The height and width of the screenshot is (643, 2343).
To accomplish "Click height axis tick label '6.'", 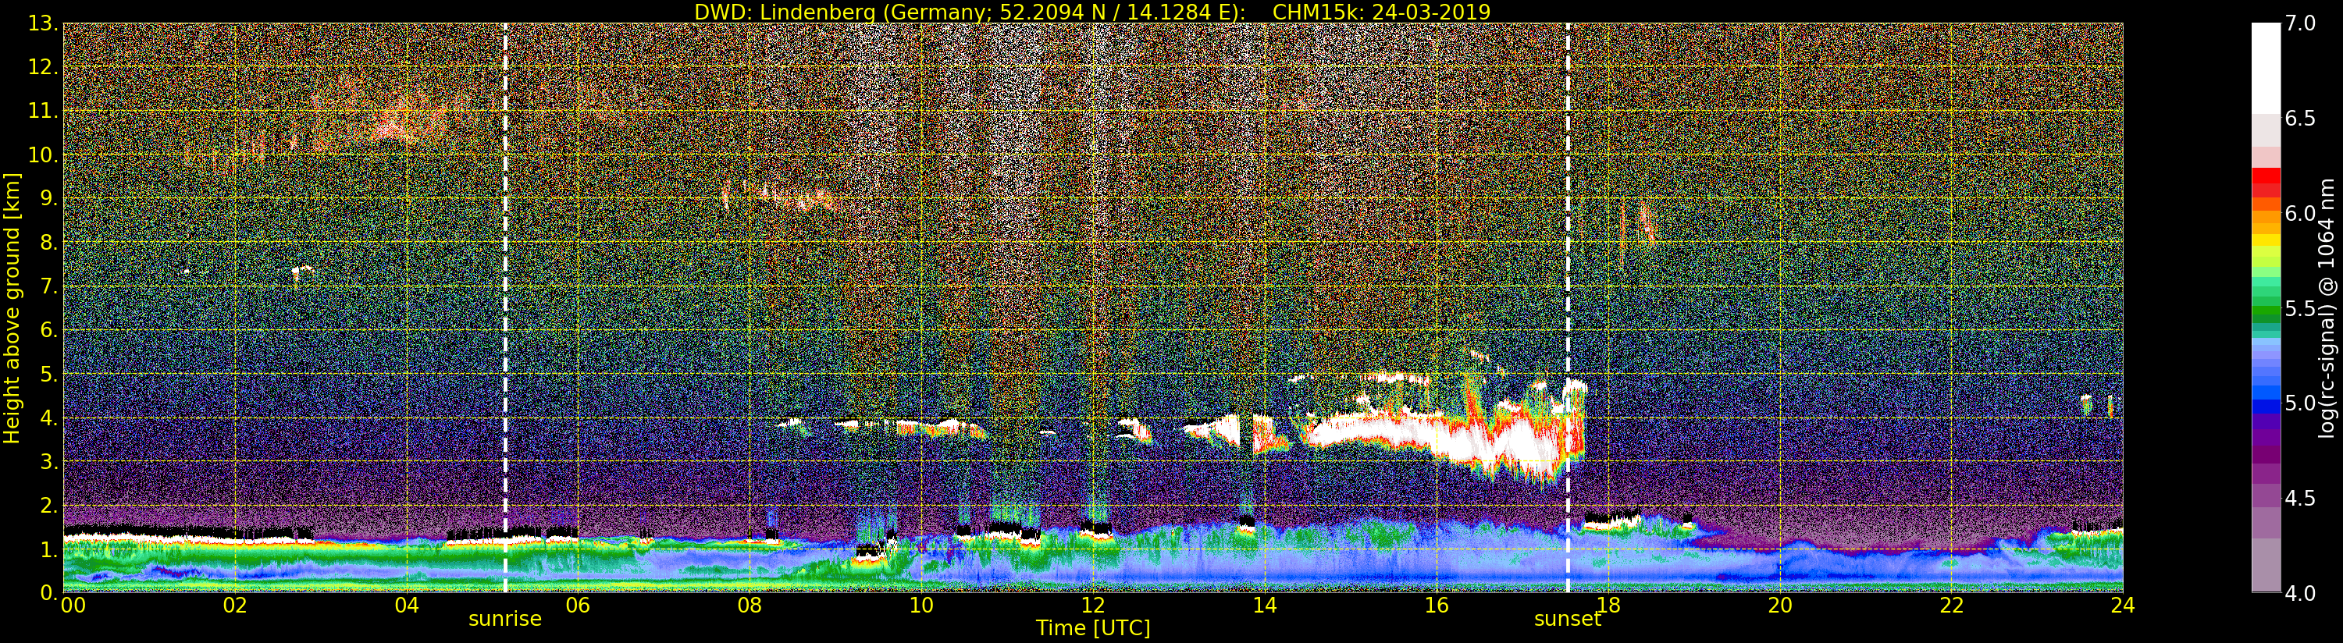I will coord(48,330).
